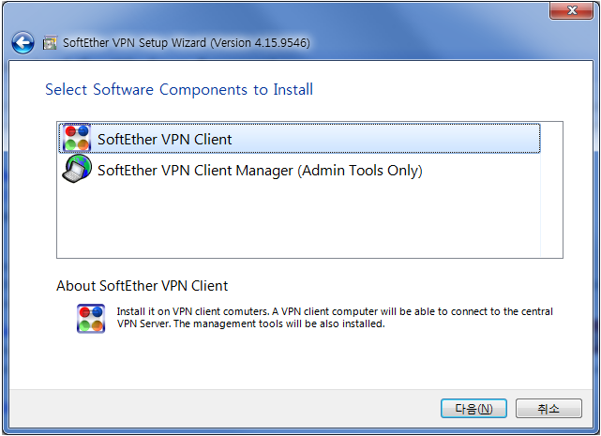Viewport: 601px width, 436px height.
Task: Click blank space in the component list box
Action: 299,220
